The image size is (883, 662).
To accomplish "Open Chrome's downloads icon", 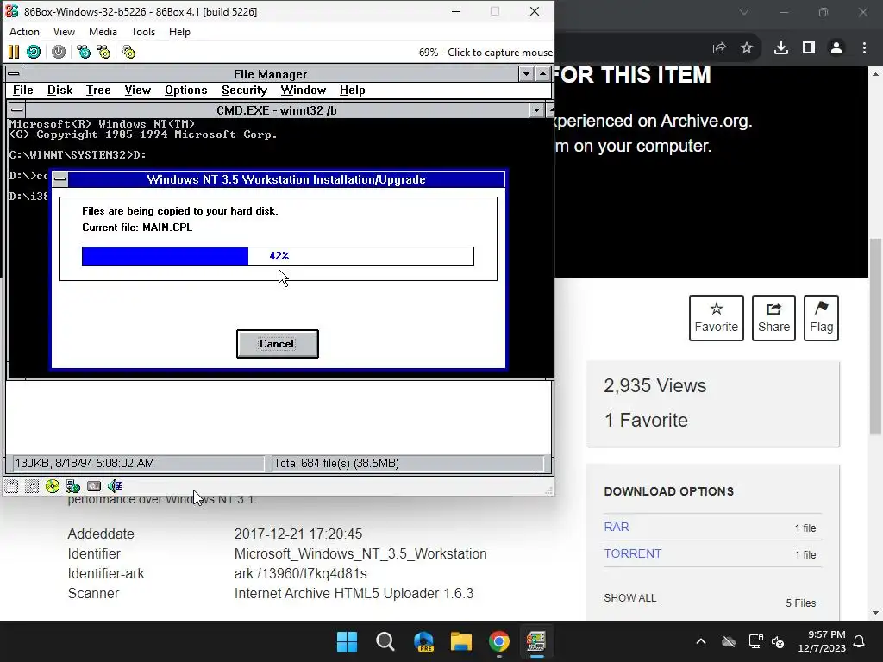I will click(781, 48).
